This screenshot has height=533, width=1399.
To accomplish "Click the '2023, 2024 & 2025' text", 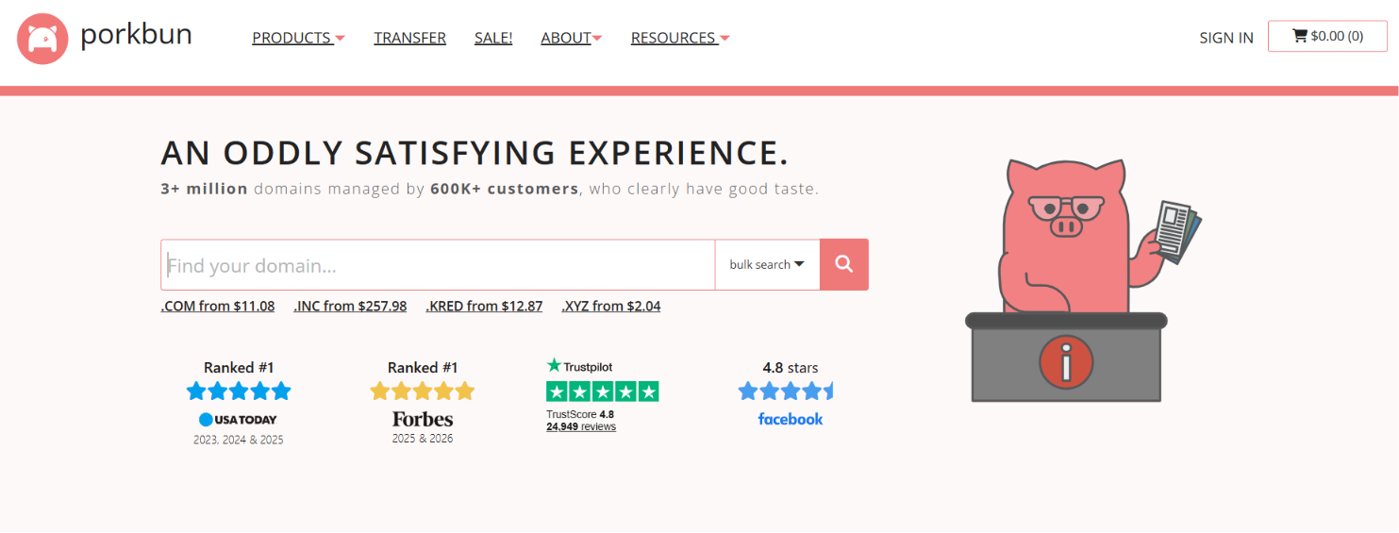I will tap(239, 440).
